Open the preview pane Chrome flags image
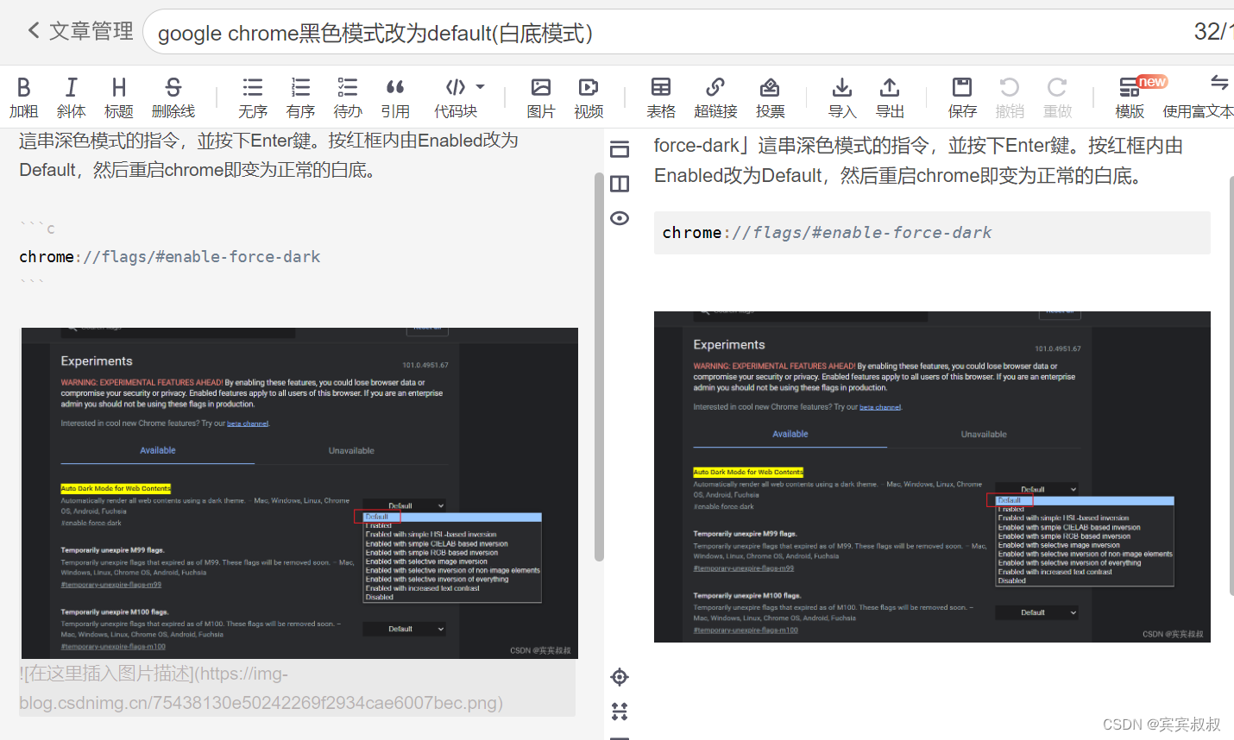 pos(932,477)
